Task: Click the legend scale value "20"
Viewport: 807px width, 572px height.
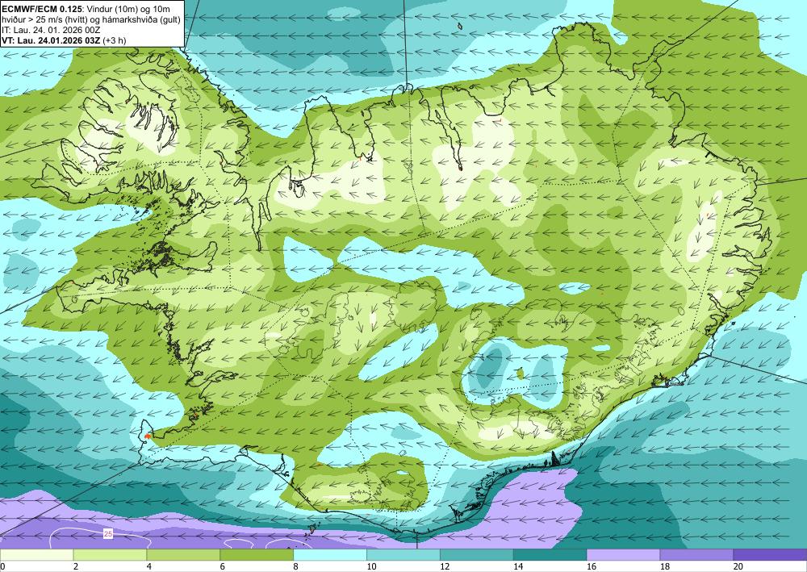Action: 738,567
